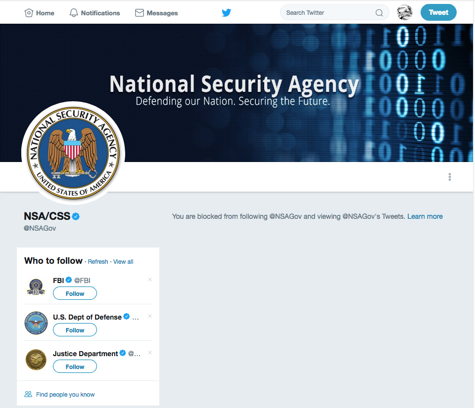Open the Messages tab
Image resolution: width=475 pixels, height=408 pixels.
156,13
